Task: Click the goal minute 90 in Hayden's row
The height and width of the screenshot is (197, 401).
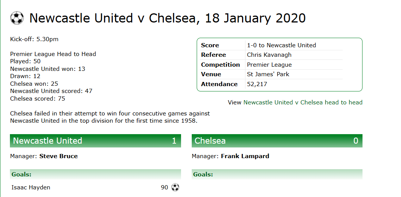Action: point(164,187)
